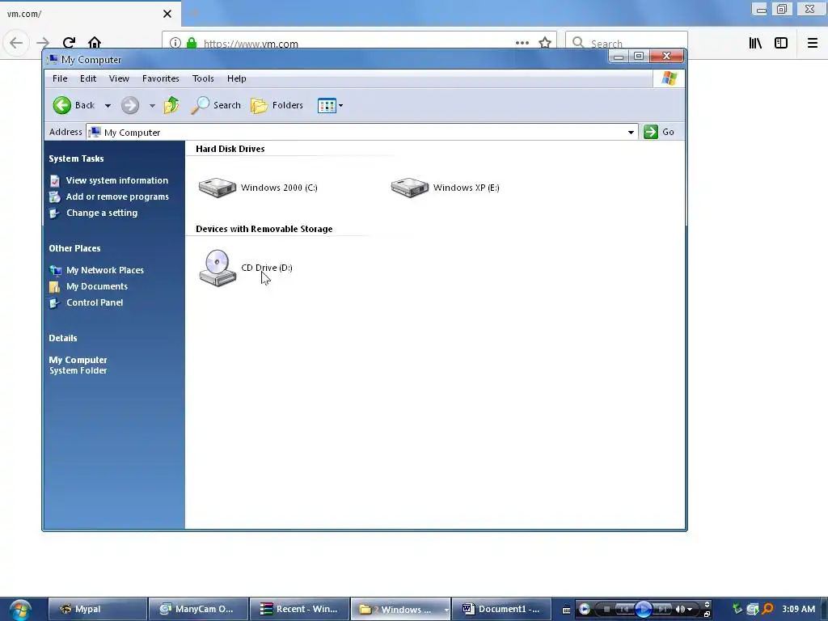Screen dimensions: 828x621
Task: Skip to previous track on media toolbar
Action: [x=623, y=610]
